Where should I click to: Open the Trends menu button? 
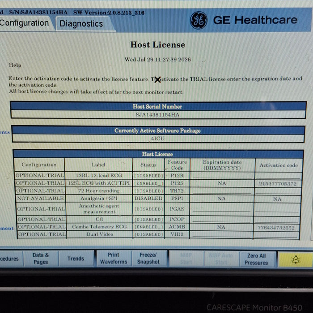(76, 258)
